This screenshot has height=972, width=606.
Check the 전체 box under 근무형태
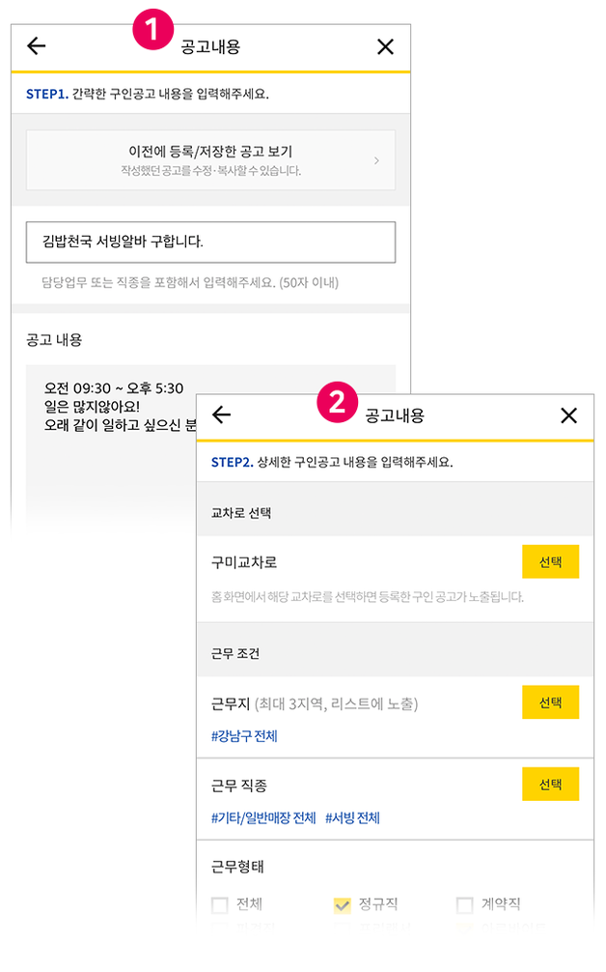coord(220,905)
